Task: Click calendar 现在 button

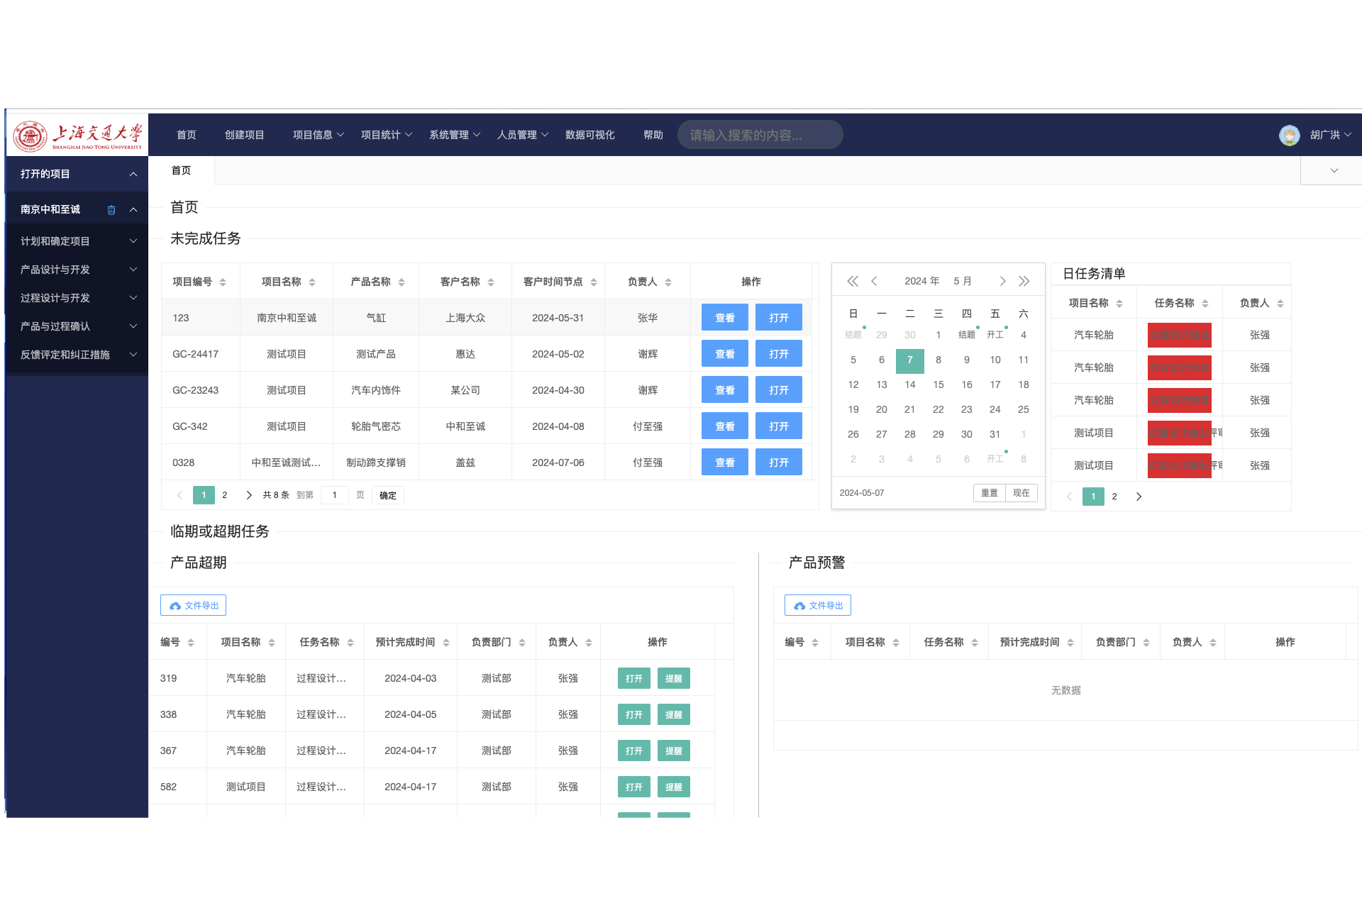Action: click(x=1021, y=493)
